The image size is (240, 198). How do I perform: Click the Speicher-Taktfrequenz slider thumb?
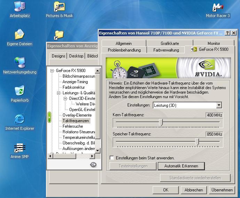(x=197, y=142)
